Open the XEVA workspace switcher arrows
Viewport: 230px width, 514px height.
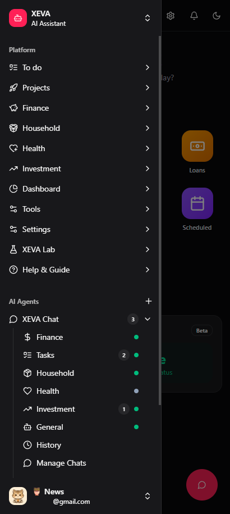(148, 18)
